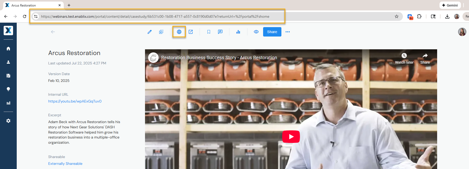Click the blue Share button
Image resolution: width=469 pixels, height=169 pixels.
pos(272,32)
